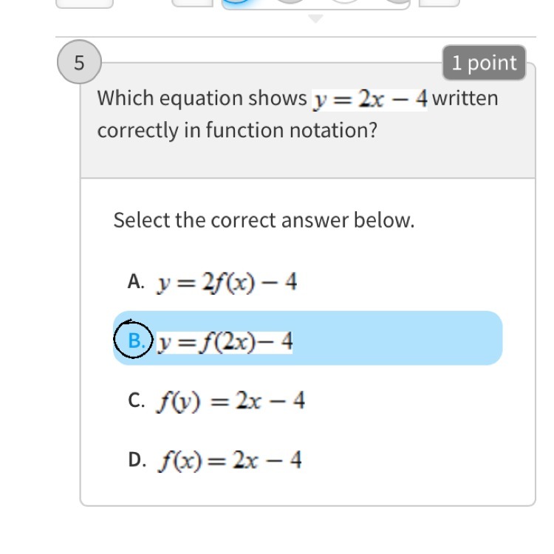Screen dimensions: 554x554
Task: Click the leftmost partially visible top button
Action: click(85, 3)
